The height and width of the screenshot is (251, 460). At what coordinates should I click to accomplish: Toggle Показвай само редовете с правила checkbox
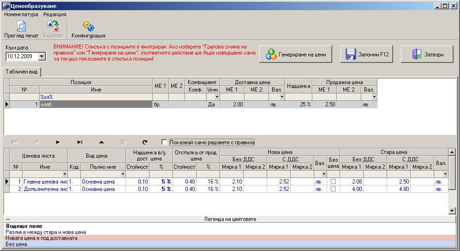[x=164, y=142]
